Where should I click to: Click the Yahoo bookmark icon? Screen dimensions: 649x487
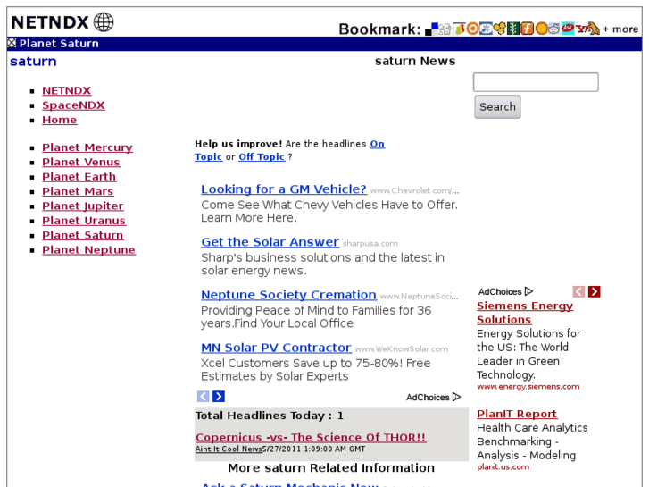tap(581, 29)
